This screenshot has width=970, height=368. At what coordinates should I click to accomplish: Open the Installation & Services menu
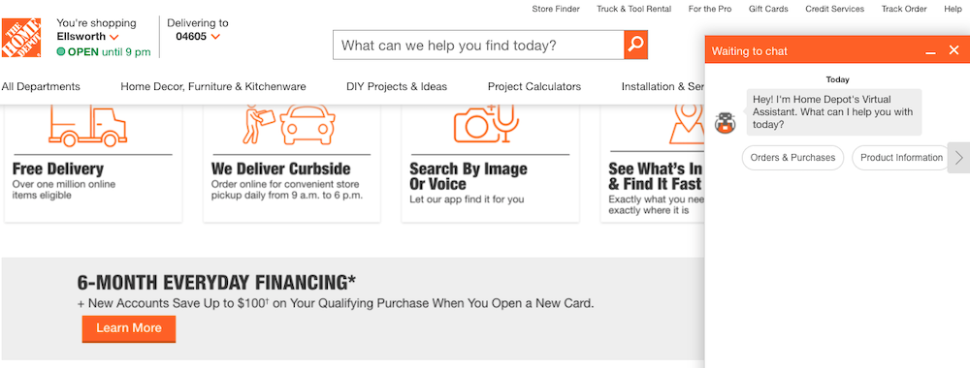663,86
